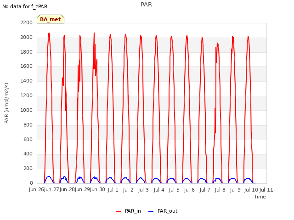
Task: Click the 800 y-axis tick label
Action: (x=28, y=125)
